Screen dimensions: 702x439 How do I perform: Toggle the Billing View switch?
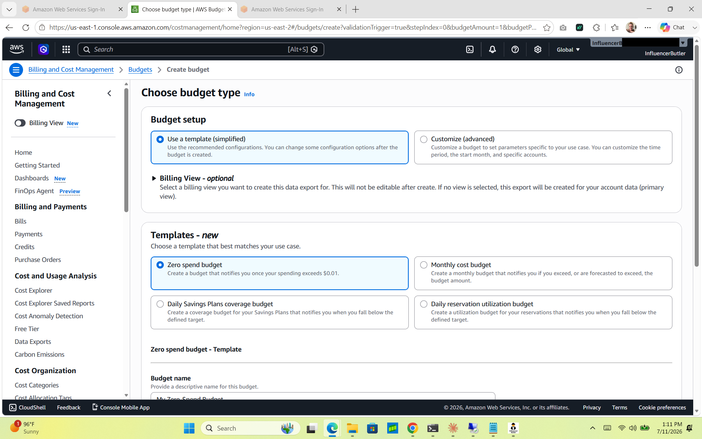click(x=20, y=123)
